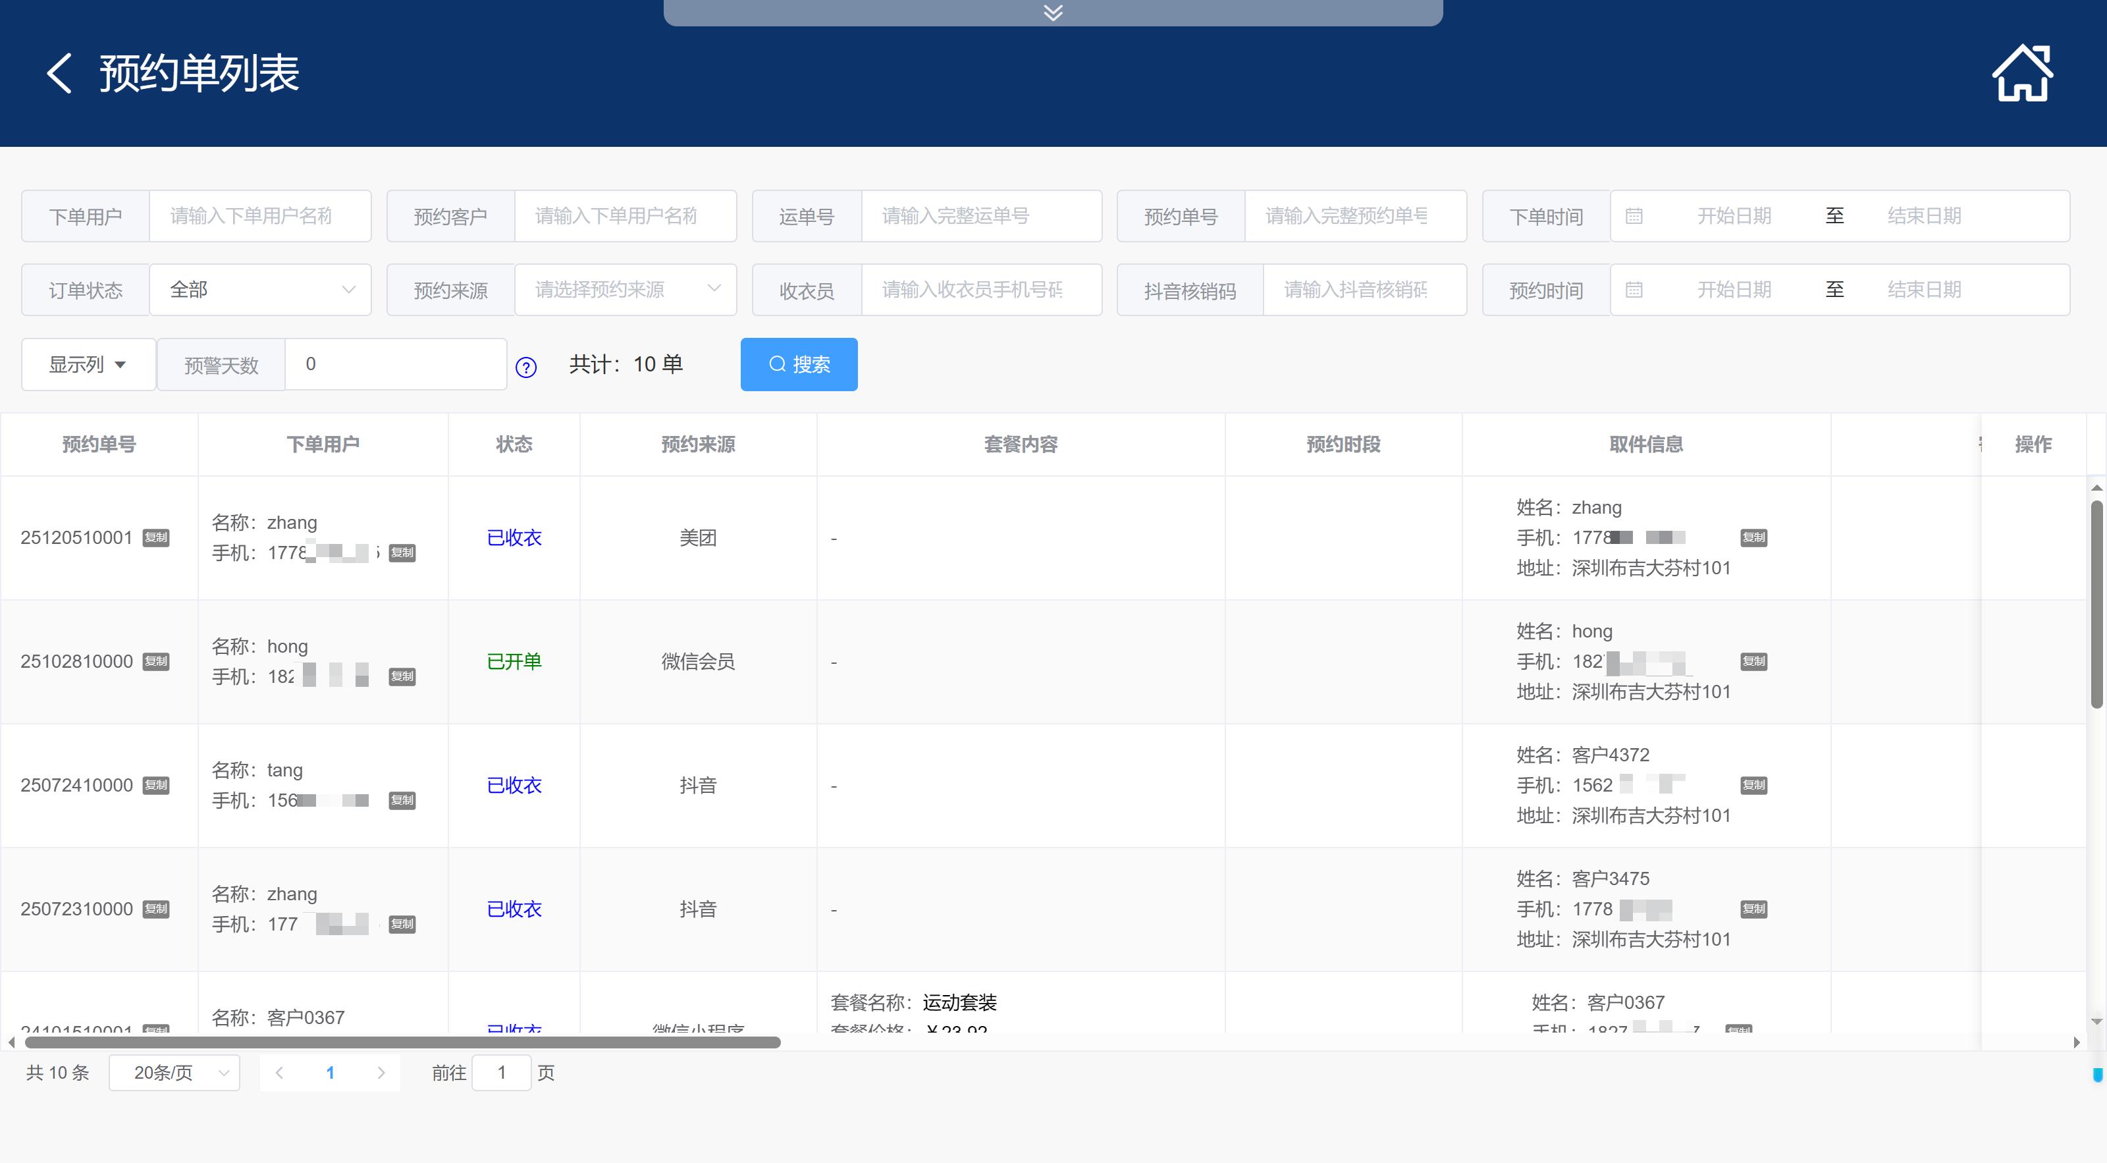The width and height of the screenshot is (2107, 1163).
Task: Click the 下单用户 name input field
Action: pos(259,216)
